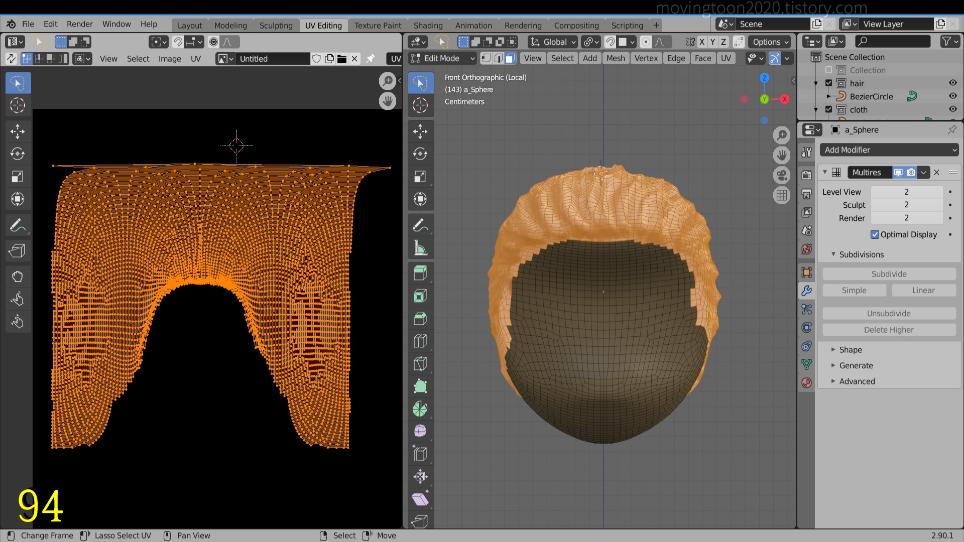This screenshot has width=964, height=542.
Task: Select the Knife tool in 3D viewport
Action: point(420,364)
